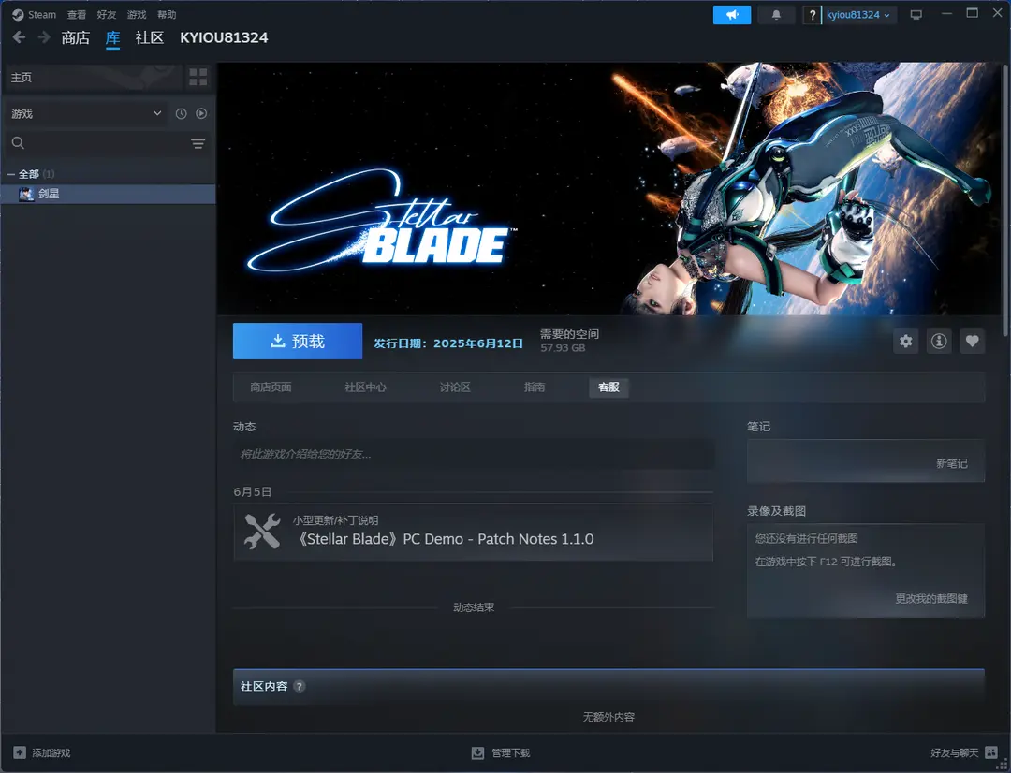The image size is (1011, 773).
Task: Click the question mark help icon
Action: tap(812, 15)
